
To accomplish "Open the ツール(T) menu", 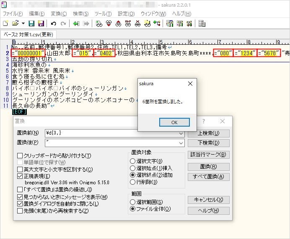I will [103, 14].
